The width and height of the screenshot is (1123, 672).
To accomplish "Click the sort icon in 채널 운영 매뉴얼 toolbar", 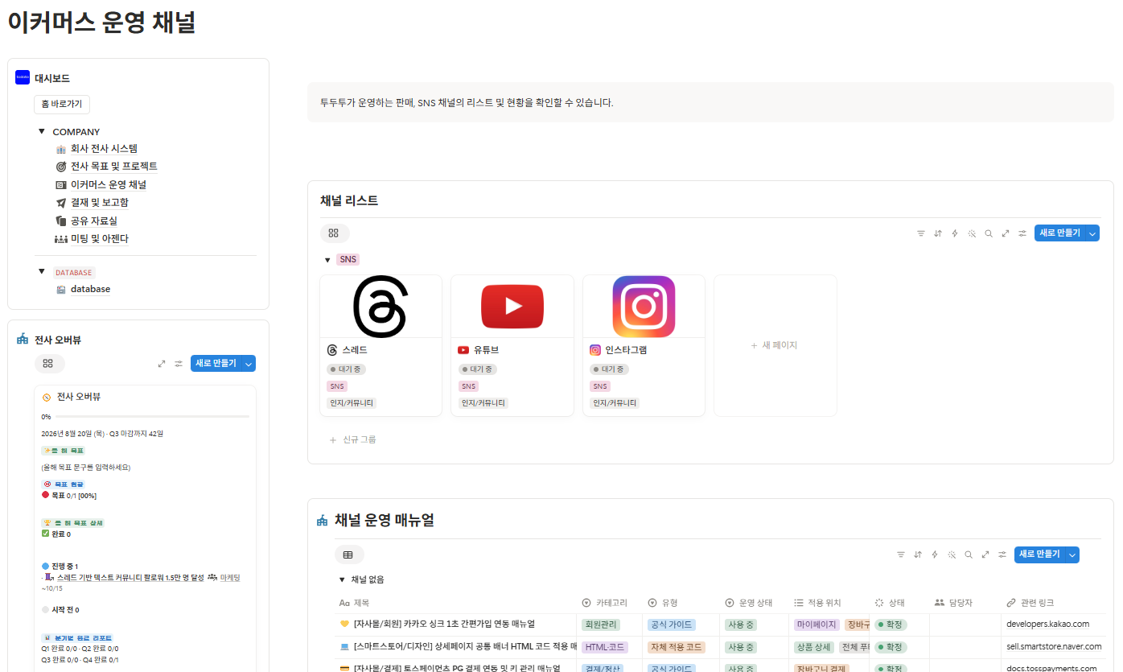I will pos(918,555).
